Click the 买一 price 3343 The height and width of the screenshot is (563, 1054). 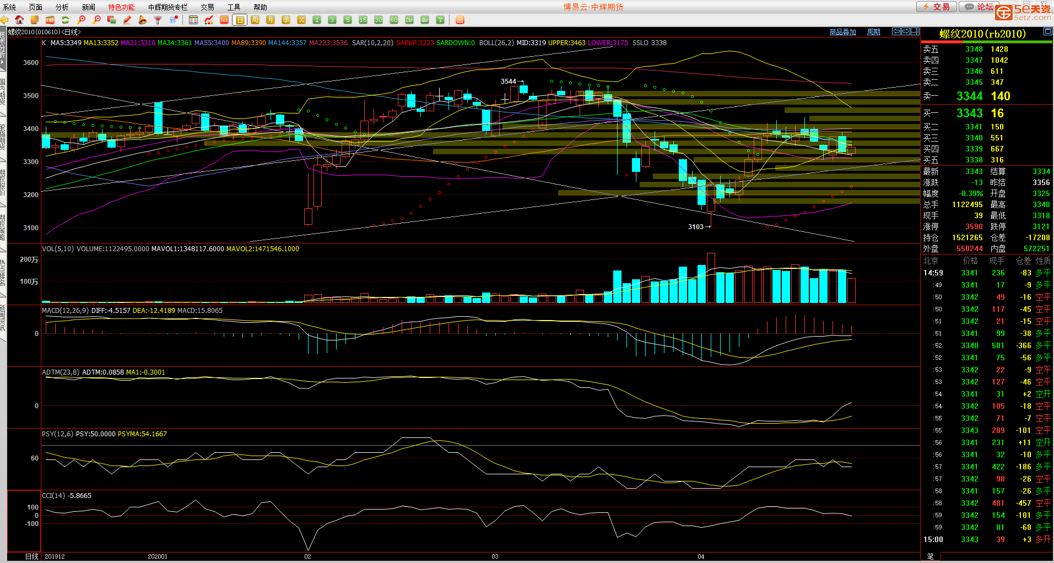click(x=969, y=113)
